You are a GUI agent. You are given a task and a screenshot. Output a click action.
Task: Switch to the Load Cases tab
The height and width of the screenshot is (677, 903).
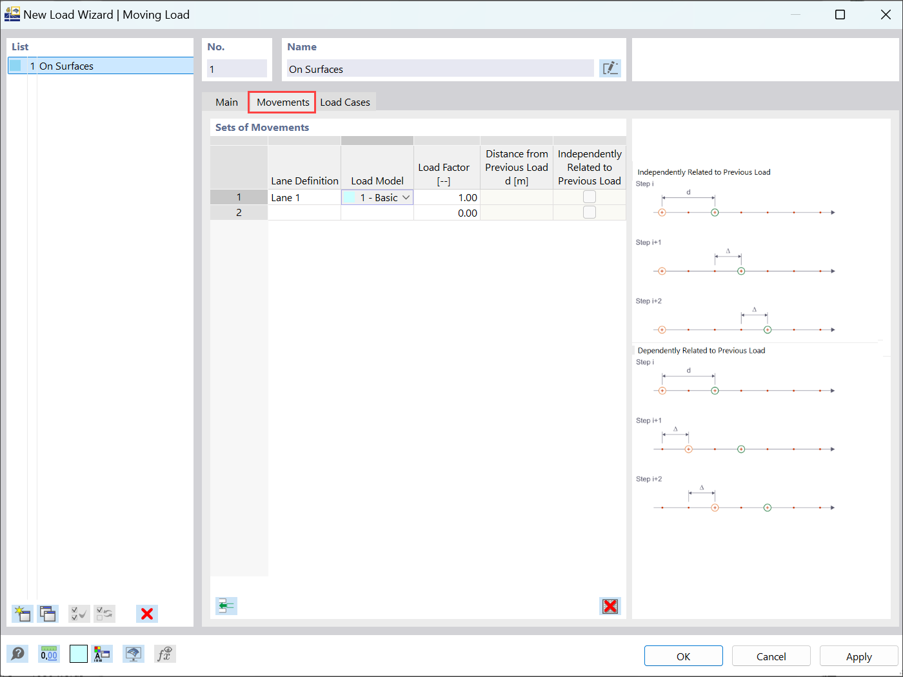[x=345, y=102]
